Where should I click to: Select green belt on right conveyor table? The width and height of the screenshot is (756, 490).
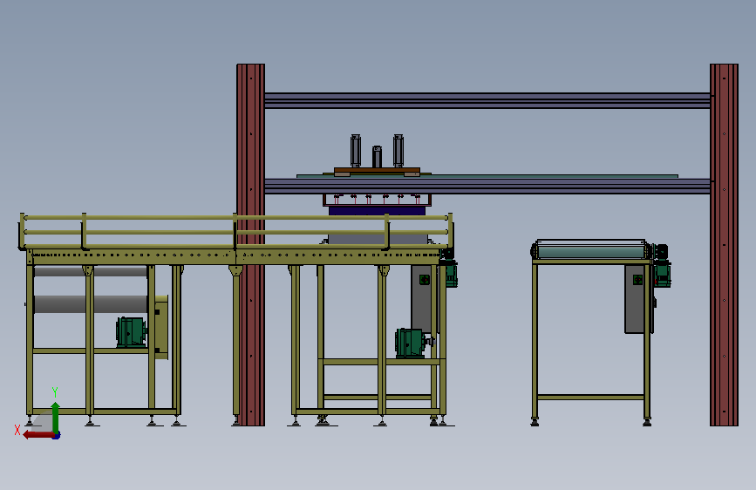(591, 251)
